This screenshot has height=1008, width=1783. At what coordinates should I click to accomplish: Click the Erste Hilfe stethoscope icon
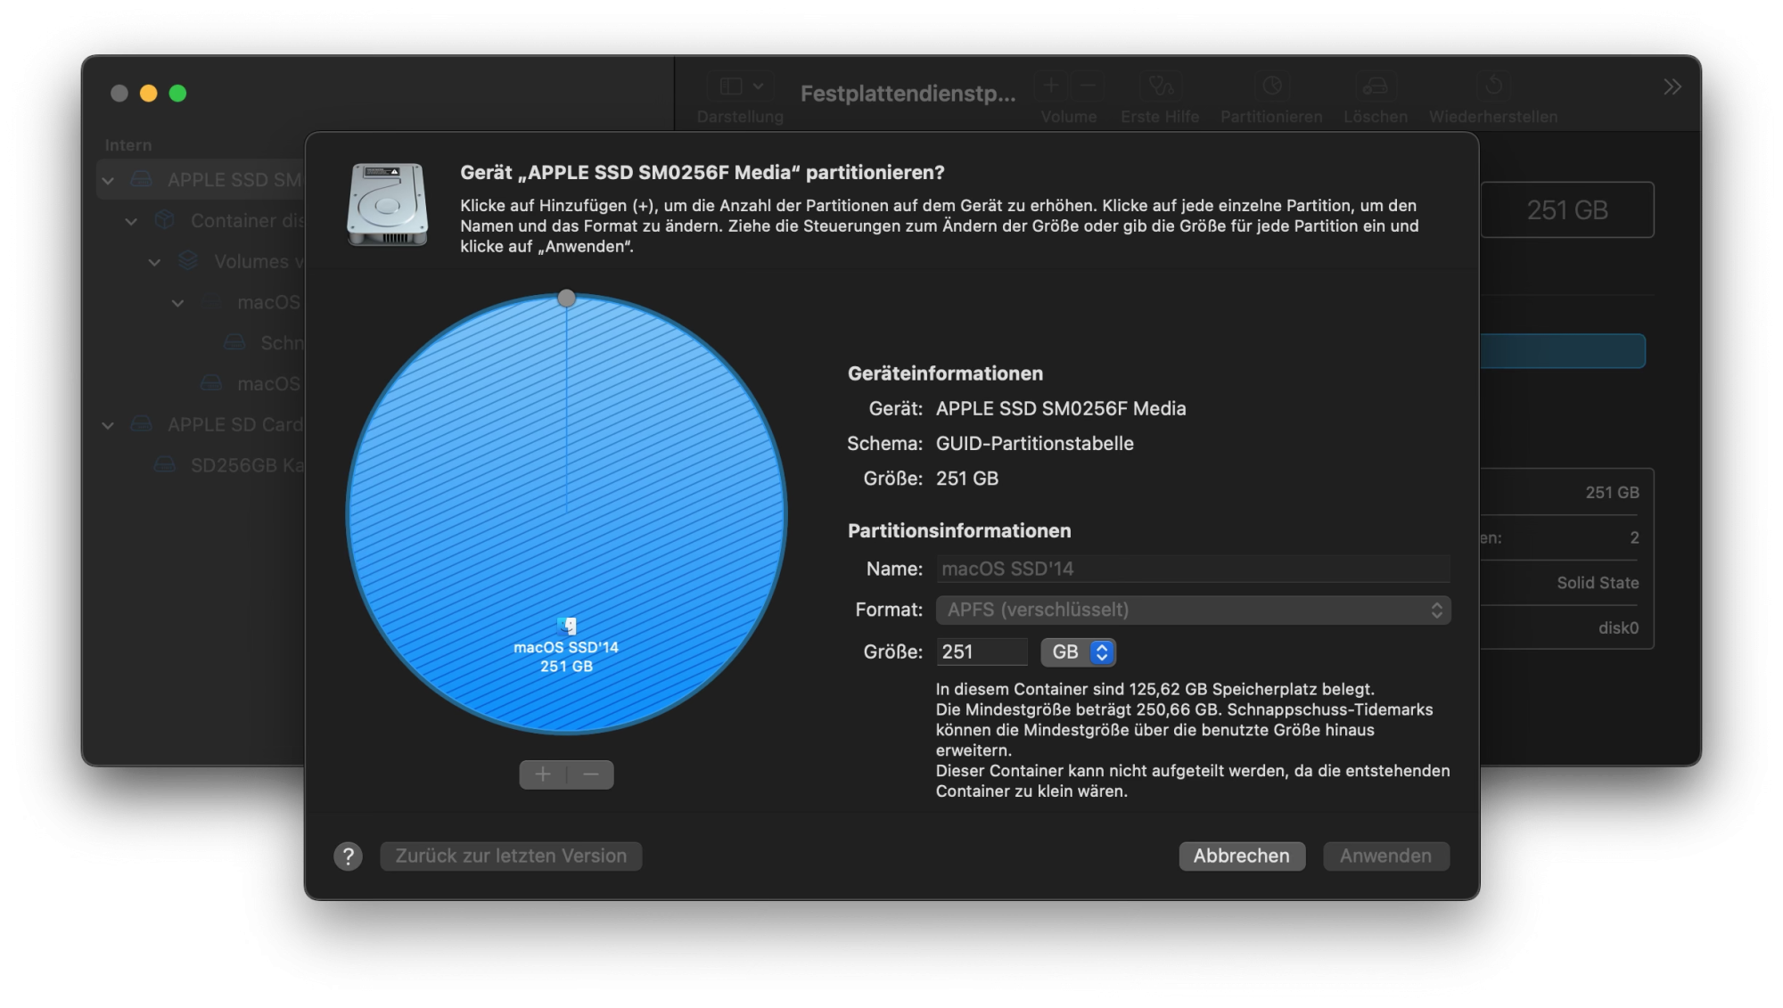coord(1160,86)
